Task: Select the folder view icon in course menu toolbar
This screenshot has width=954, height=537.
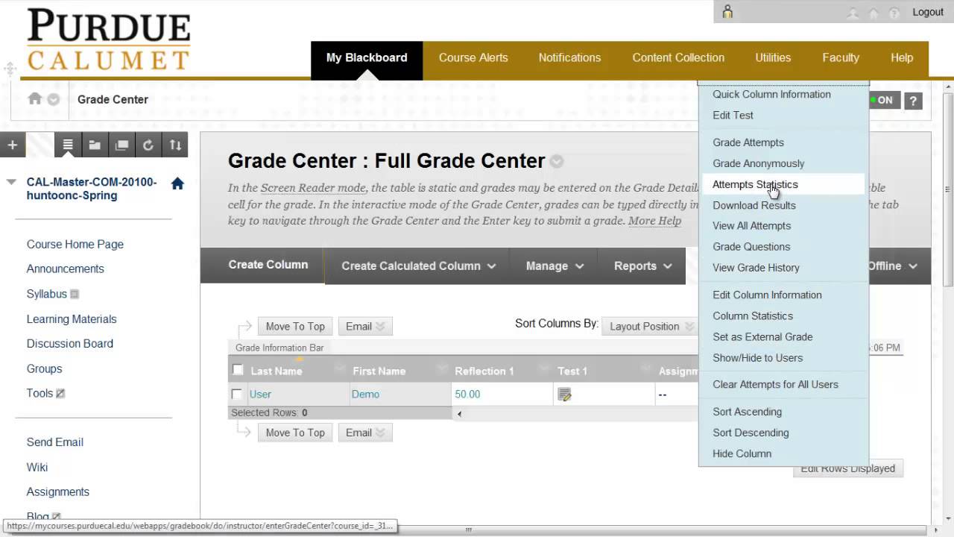Action: pyautogui.click(x=95, y=145)
